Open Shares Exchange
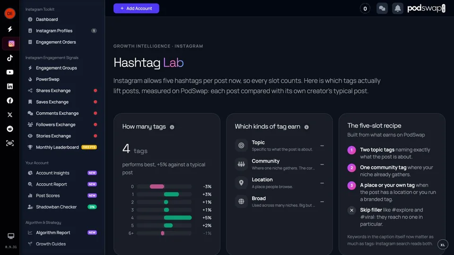454x255 pixels. click(x=62, y=91)
